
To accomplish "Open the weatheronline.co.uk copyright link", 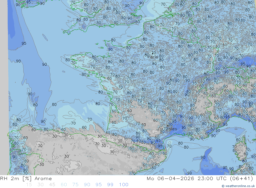I will [240, 186].
